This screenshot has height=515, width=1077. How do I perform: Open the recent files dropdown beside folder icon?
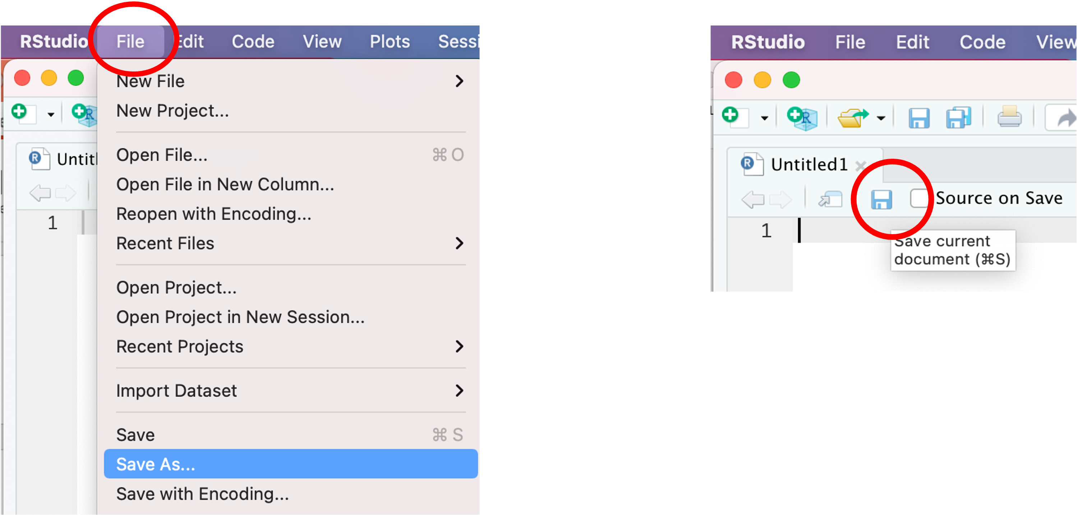[881, 119]
